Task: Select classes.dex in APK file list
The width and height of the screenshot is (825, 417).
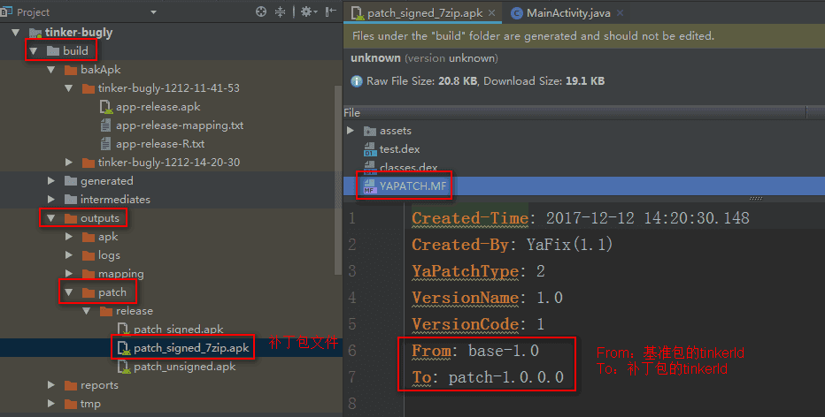Action: pos(408,168)
